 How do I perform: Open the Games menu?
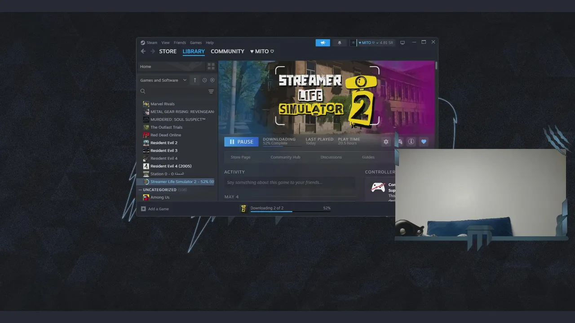coord(196,43)
